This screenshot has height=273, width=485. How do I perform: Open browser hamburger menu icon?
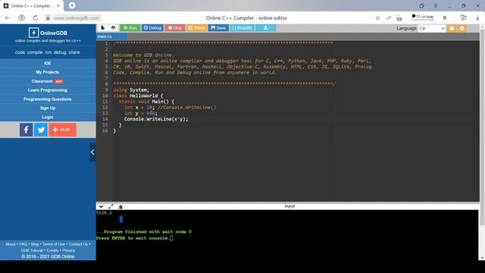tap(436, 6)
